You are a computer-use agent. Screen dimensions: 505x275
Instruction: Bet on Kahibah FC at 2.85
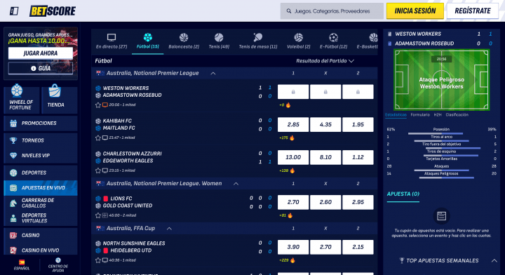click(293, 125)
